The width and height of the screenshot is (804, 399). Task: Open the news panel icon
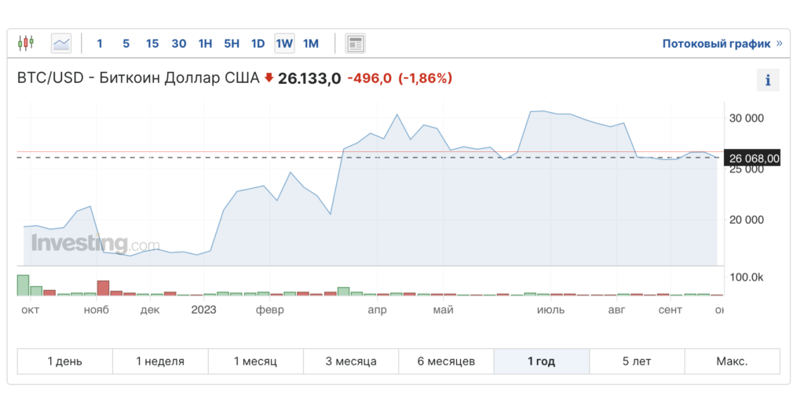click(355, 43)
